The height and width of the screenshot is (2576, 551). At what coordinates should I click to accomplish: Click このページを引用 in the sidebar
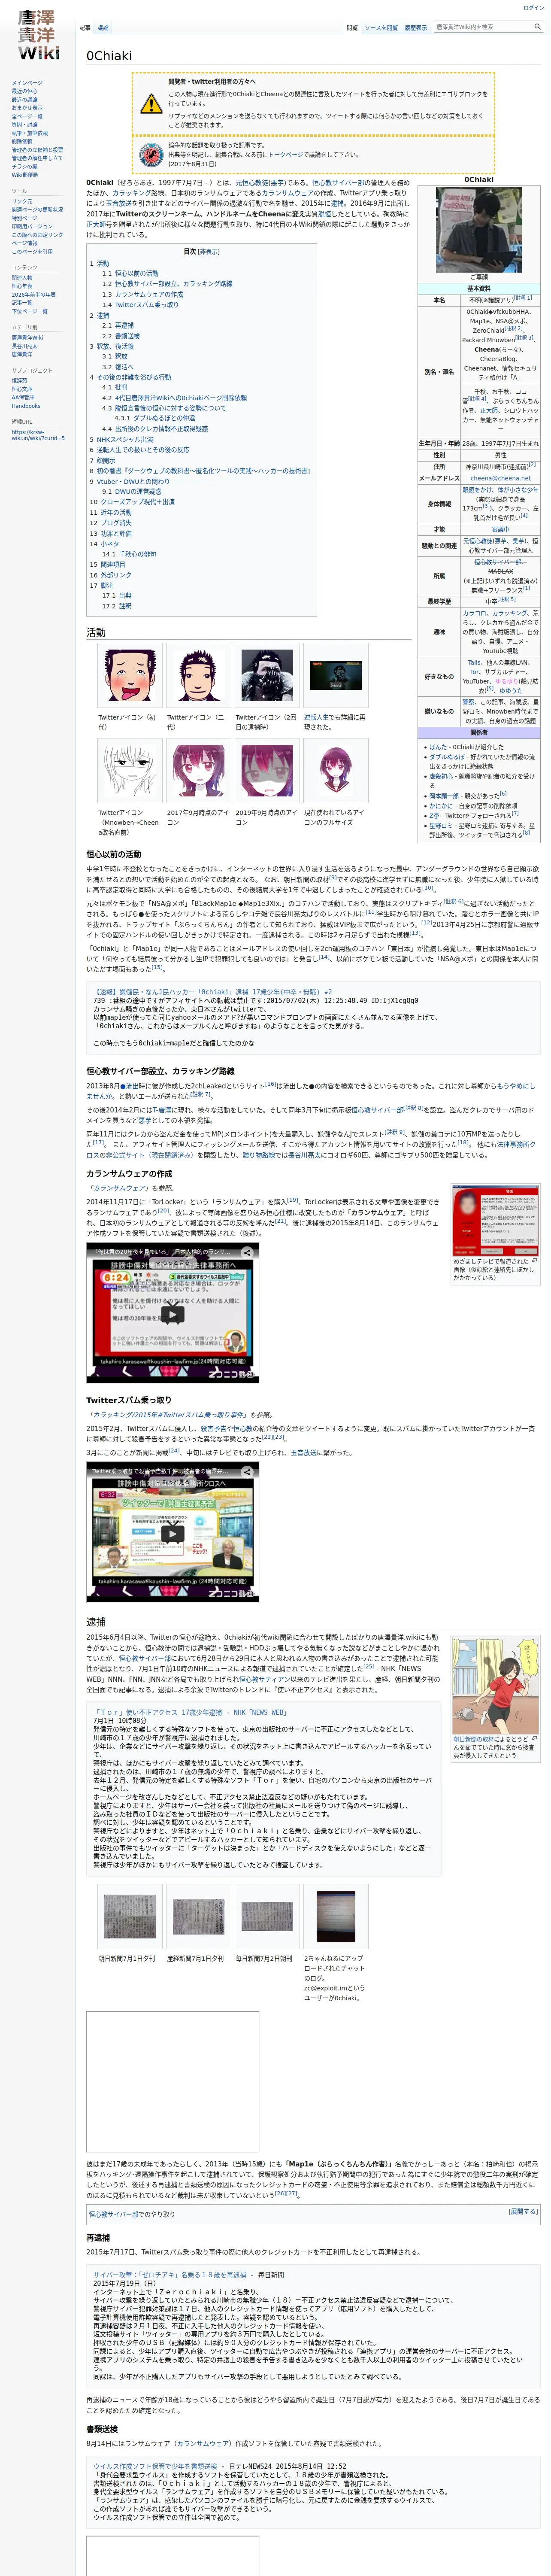(x=32, y=251)
